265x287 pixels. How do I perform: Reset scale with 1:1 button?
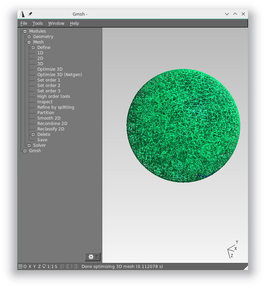(50, 266)
